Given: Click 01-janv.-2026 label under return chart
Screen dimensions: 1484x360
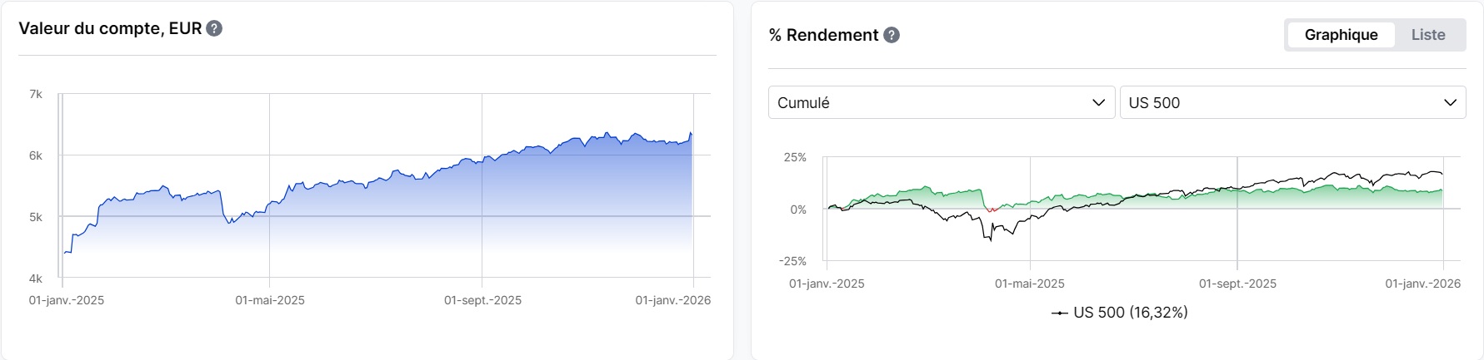Looking at the screenshot, I should point(1422,284).
